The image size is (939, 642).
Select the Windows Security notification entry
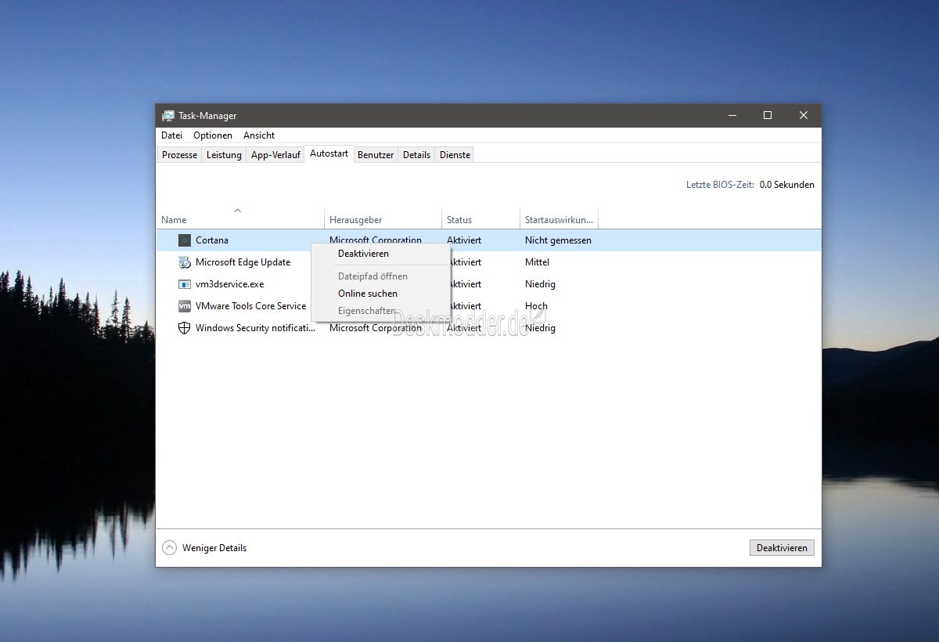pyautogui.click(x=256, y=328)
